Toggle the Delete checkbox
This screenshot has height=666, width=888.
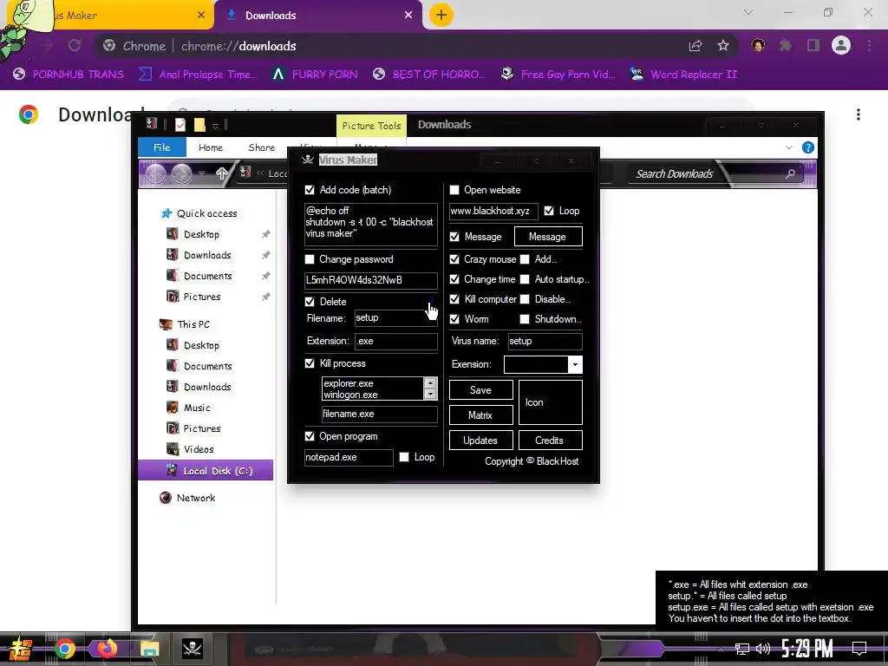(x=310, y=302)
